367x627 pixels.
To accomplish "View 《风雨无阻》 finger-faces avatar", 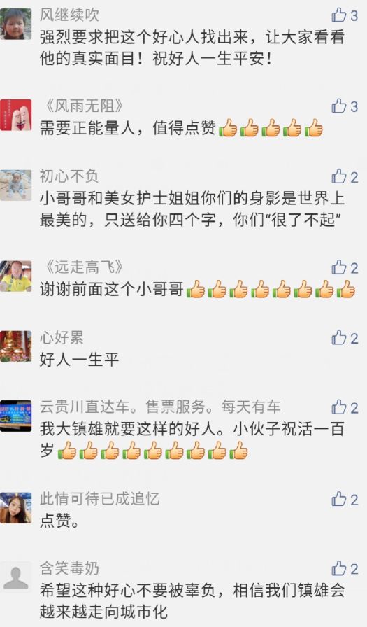I will point(15,115).
